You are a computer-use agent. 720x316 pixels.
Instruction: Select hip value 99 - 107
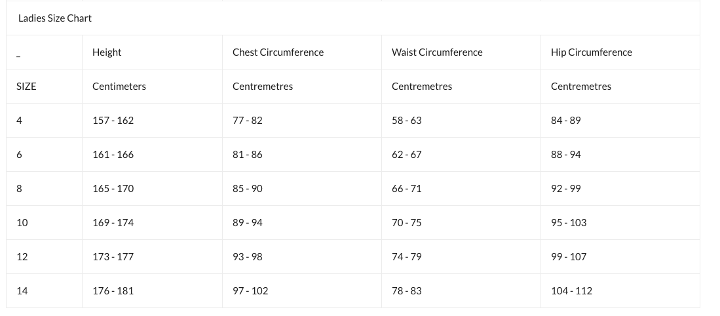pos(569,257)
